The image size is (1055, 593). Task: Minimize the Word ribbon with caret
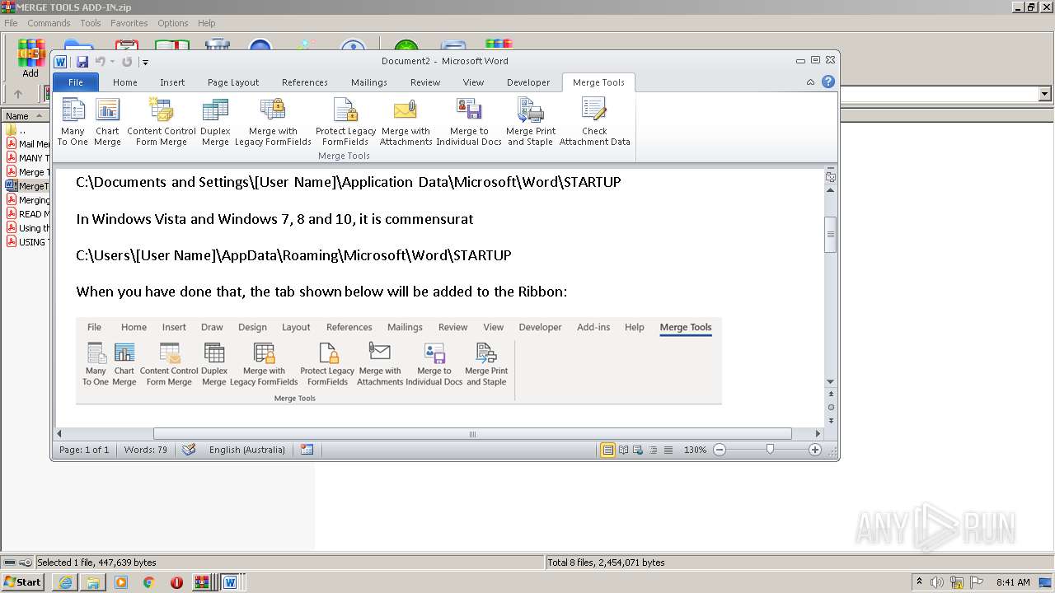coord(810,82)
